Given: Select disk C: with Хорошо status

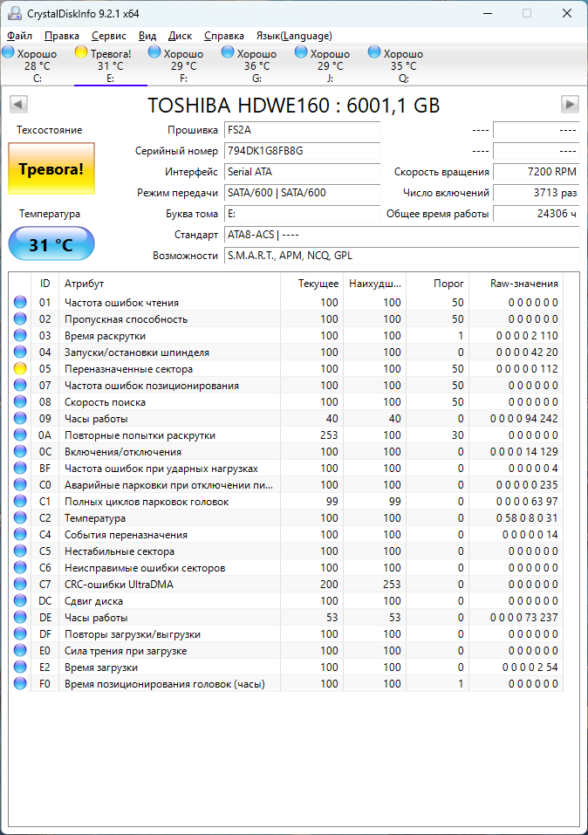Looking at the screenshot, I should click(37, 65).
